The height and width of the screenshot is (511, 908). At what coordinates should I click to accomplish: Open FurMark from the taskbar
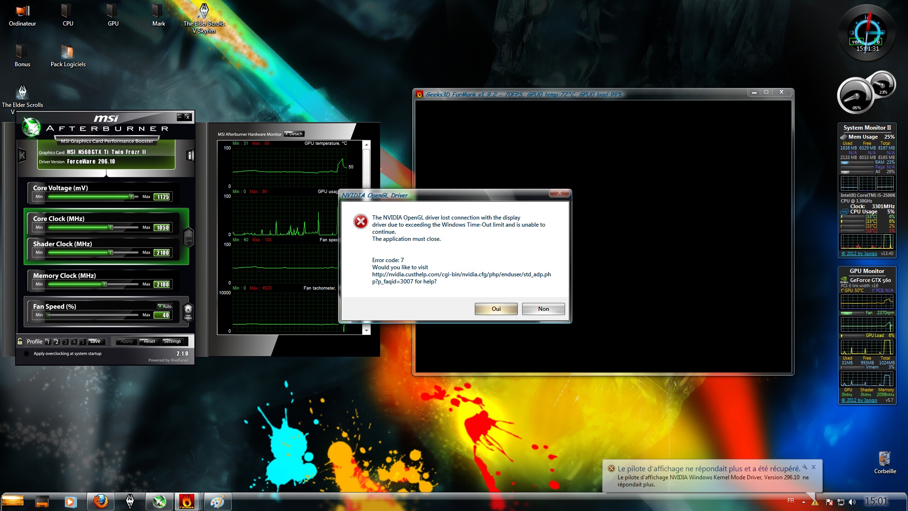tap(186, 501)
